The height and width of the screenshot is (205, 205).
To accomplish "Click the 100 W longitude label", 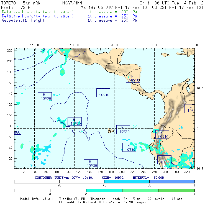I will click(x=74, y=45).
